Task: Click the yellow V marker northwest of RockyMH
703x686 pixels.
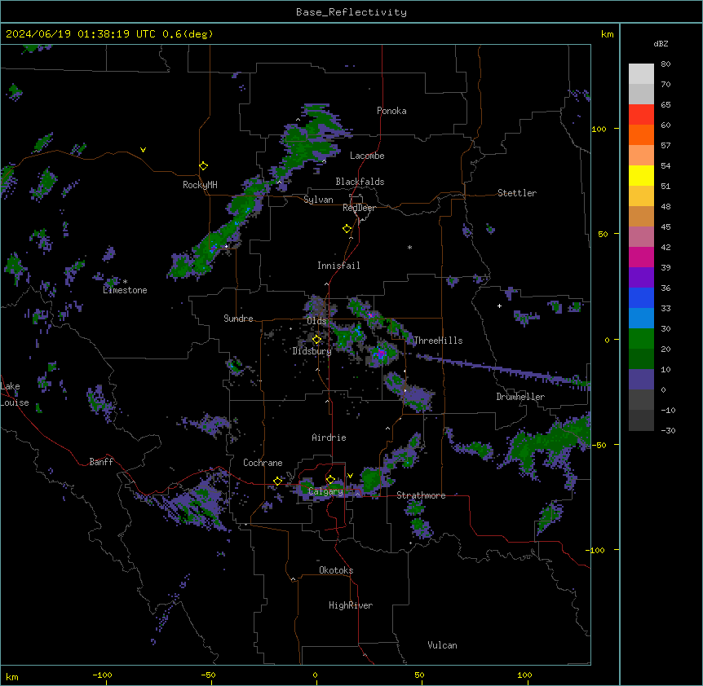Action: (143, 150)
